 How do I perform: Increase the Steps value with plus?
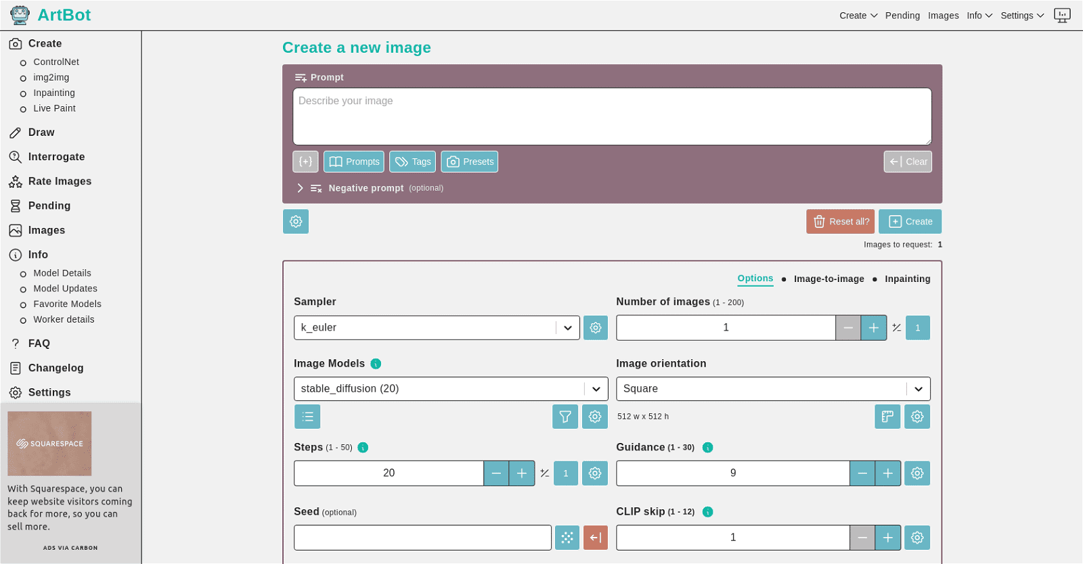click(521, 473)
